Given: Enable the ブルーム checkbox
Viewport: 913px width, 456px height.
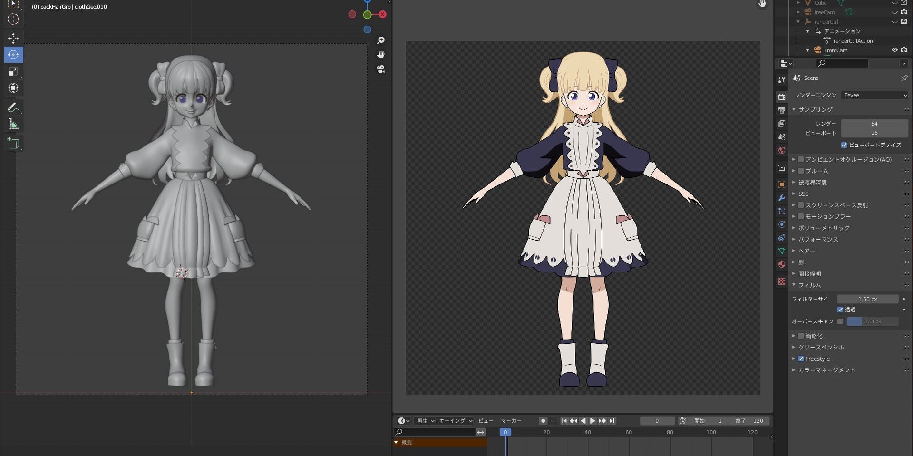Looking at the screenshot, I should pos(801,171).
